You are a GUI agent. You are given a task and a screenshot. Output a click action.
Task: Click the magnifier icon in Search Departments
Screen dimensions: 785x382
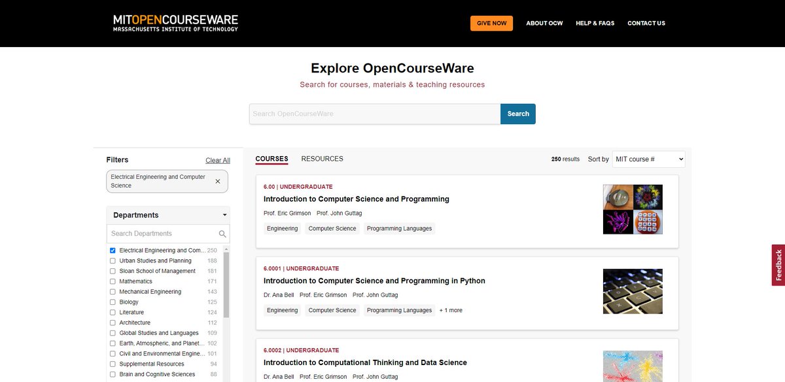[x=222, y=233]
